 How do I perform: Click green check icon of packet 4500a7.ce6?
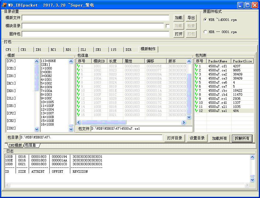196,82
